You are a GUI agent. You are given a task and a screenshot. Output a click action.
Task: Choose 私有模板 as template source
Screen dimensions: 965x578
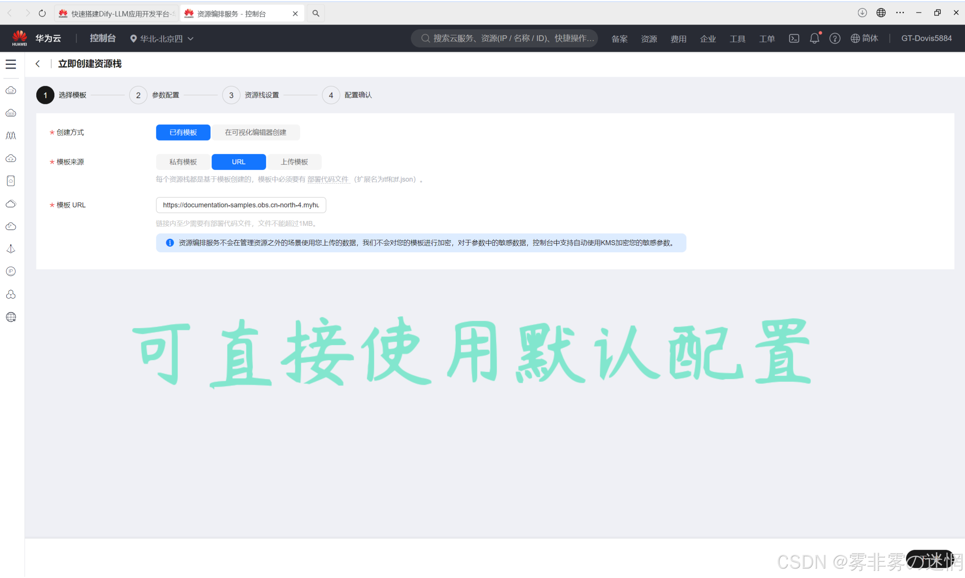pyautogui.click(x=183, y=162)
